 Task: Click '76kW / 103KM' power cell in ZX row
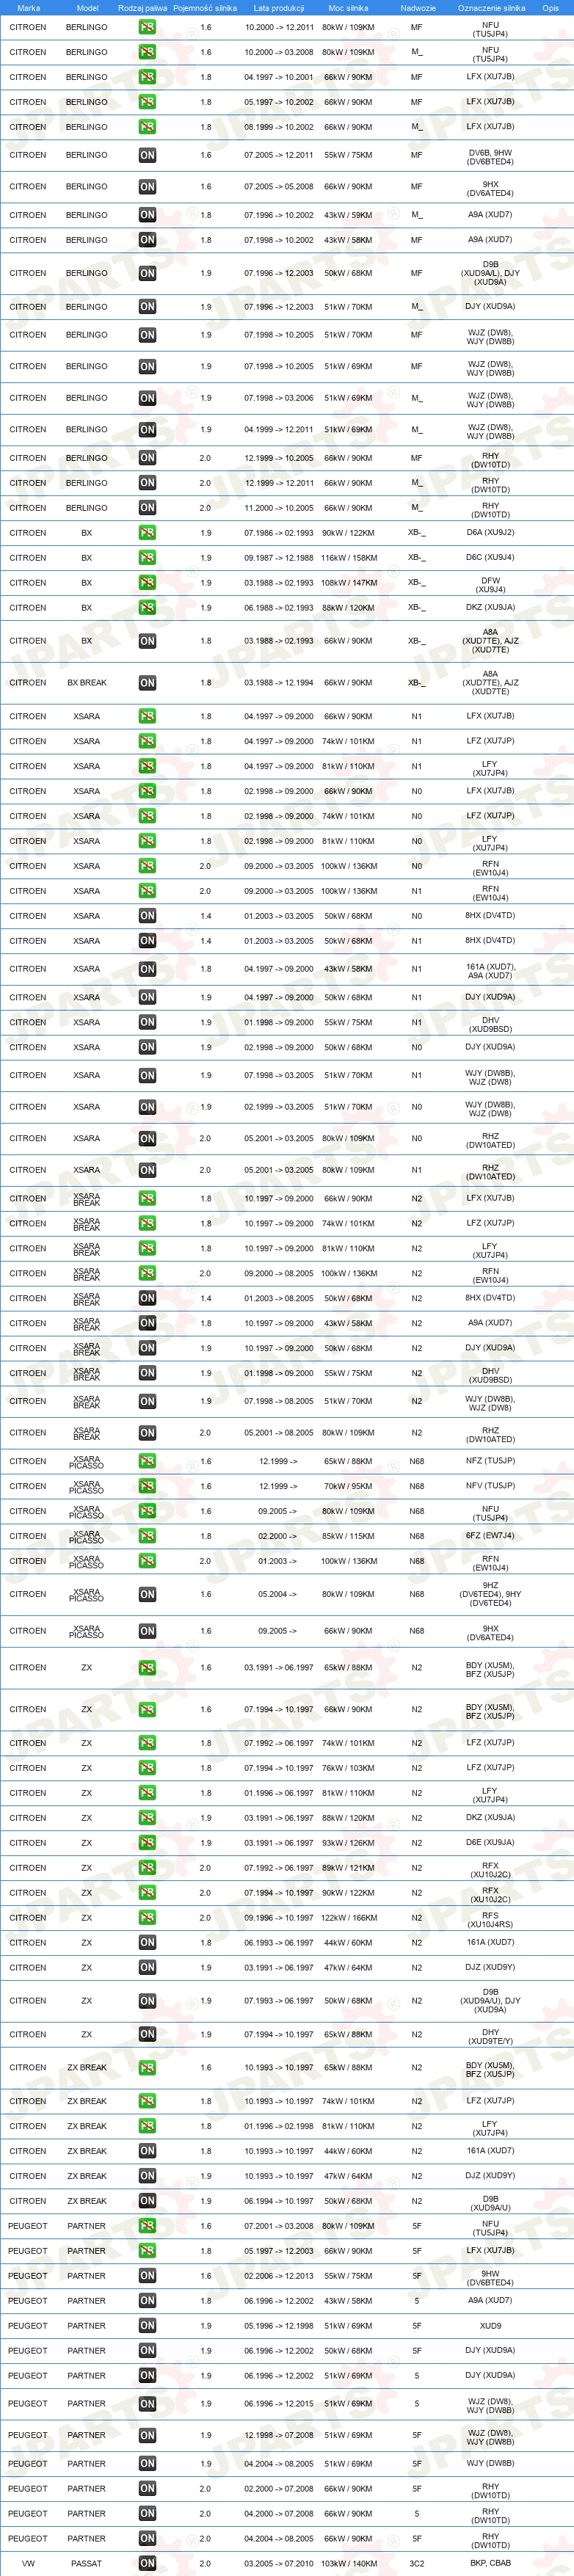[x=348, y=1768]
